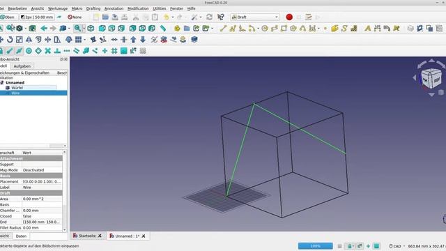The image size is (446, 251).
Task: Fit selection to screen icon
Action: pyautogui.click(x=10, y=28)
